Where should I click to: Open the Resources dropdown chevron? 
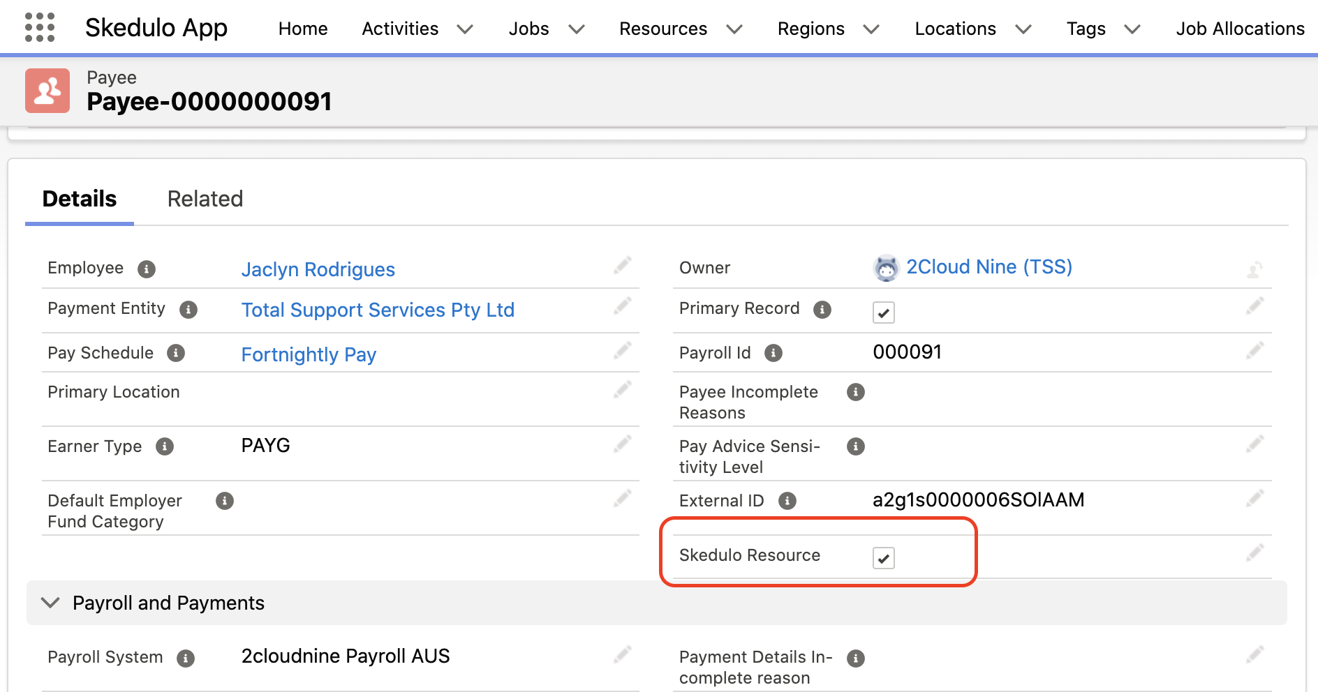click(x=734, y=29)
